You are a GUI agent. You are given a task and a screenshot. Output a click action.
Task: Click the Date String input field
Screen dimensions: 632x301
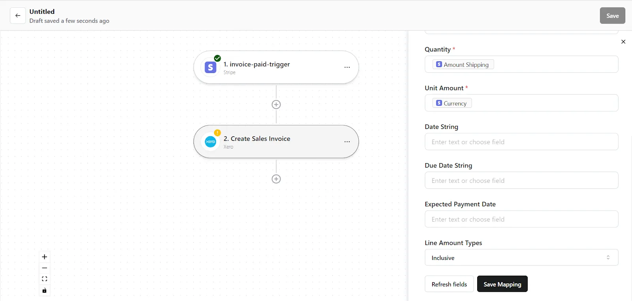(521, 142)
